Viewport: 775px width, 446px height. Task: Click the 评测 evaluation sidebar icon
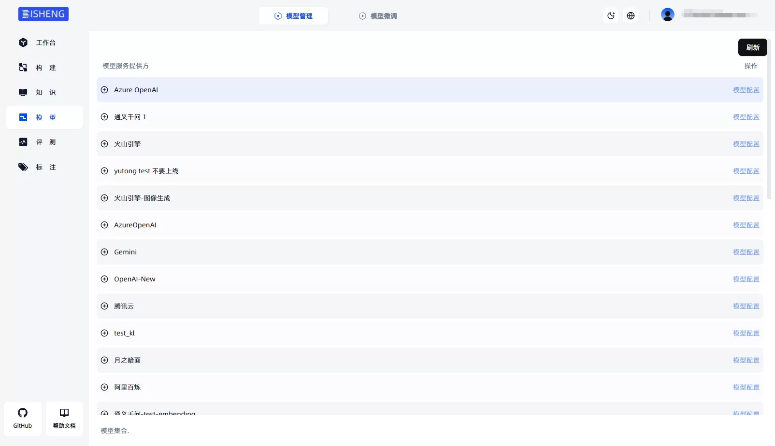[23, 142]
